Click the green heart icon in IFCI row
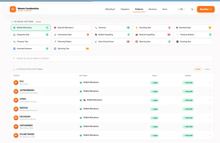Screen dimensions: 220x143 [x=81, y=83]
